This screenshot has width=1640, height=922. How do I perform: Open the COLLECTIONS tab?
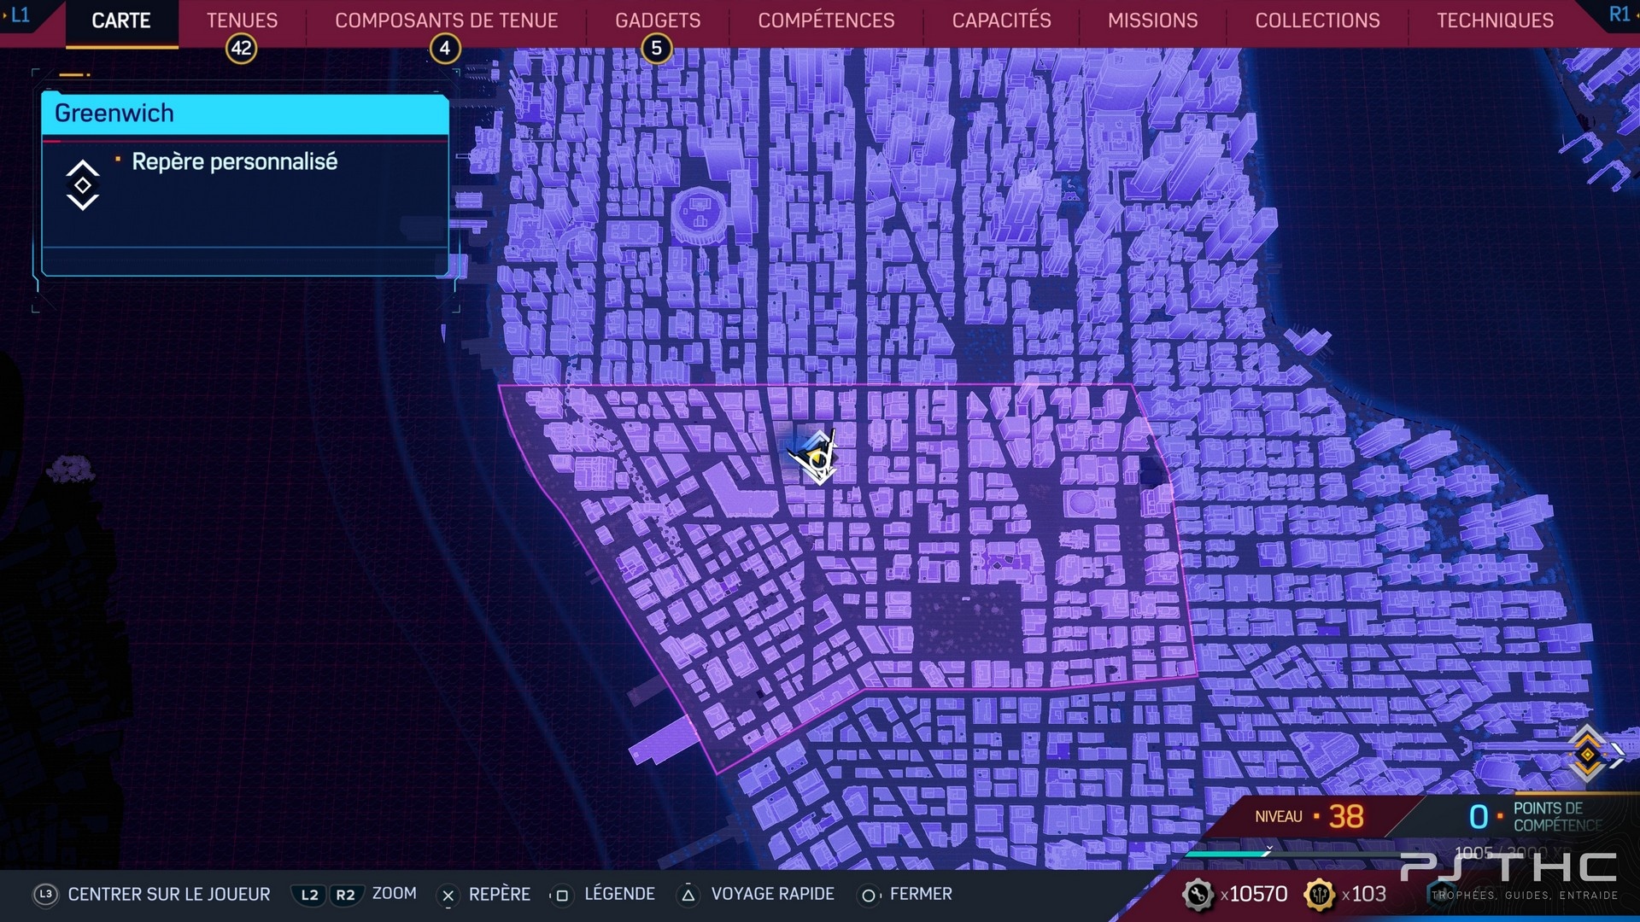coord(1317,20)
